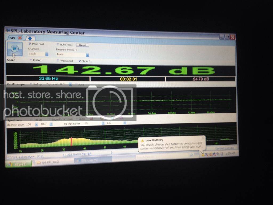Click the '(c) SPL-Laboratory, 2011' status text
The height and width of the screenshot is (205, 273).
[26, 156]
